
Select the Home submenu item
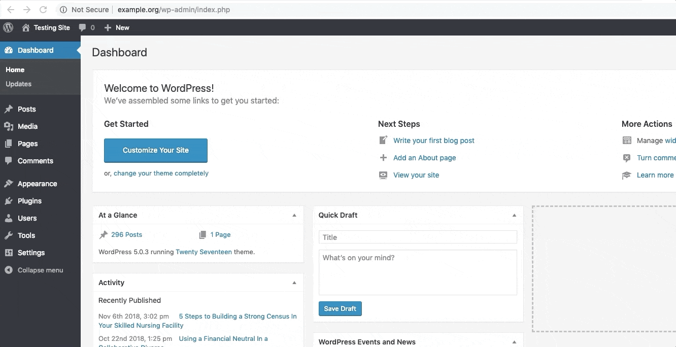point(15,70)
